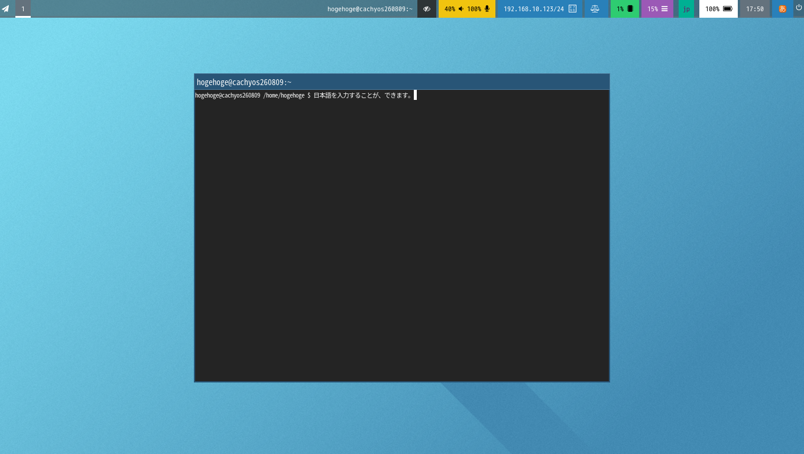The image size is (804, 454).
Task: Click the focused window title in the top bar
Action: tap(370, 9)
